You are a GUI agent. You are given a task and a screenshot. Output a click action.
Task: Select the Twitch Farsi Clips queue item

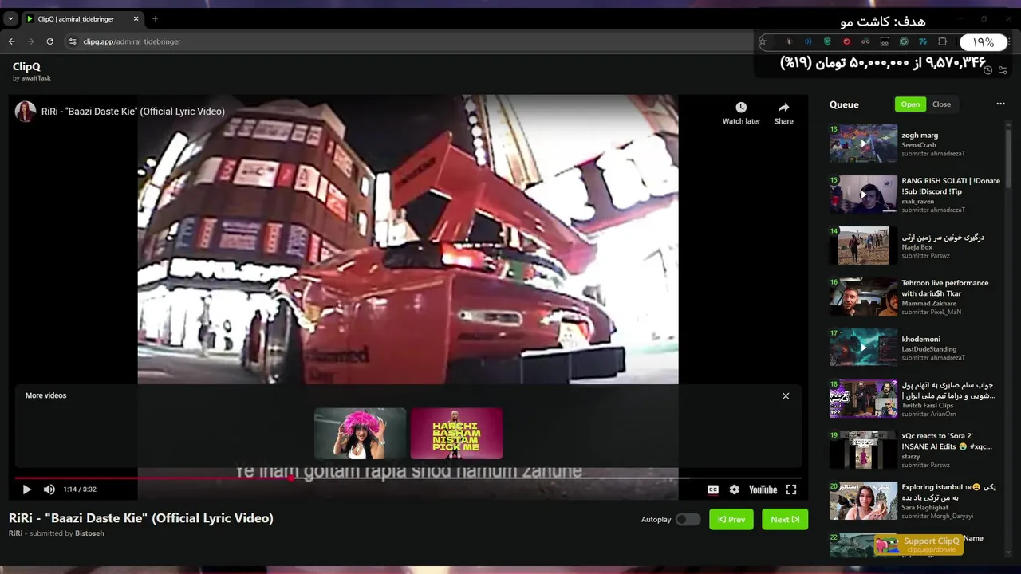click(916, 399)
